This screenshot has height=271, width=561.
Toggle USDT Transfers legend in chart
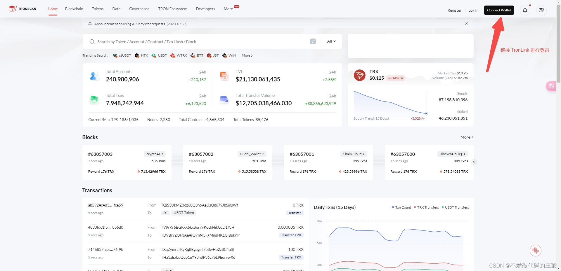455,207
